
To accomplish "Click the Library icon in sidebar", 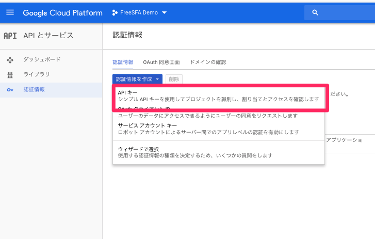I will tap(10, 75).
